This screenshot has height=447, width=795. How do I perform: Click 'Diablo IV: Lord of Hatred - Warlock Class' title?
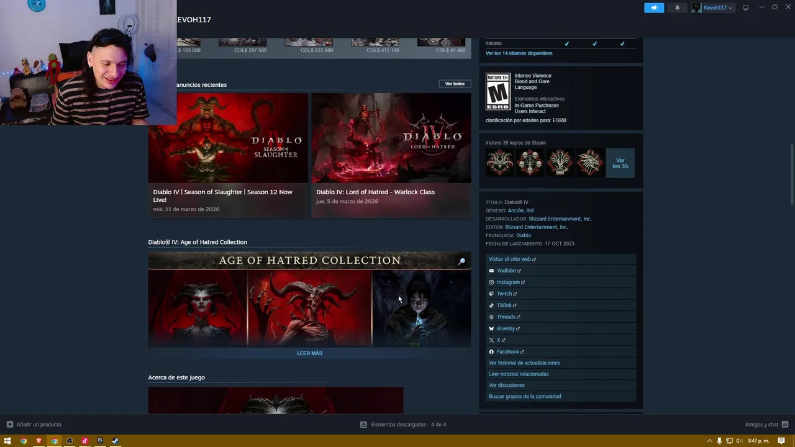375,192
